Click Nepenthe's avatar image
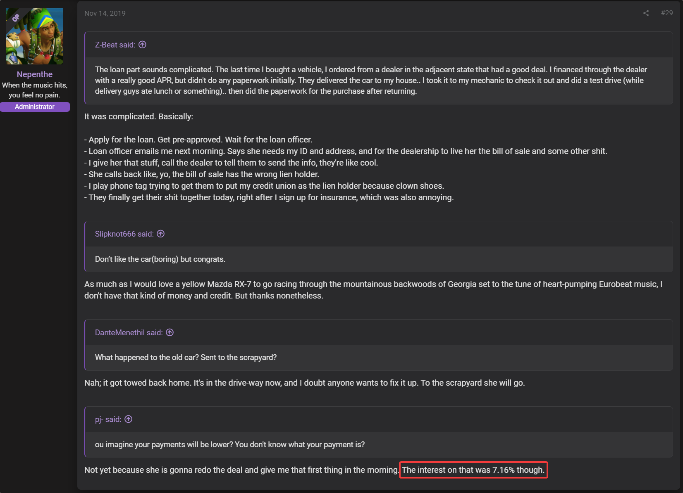This screenshot has height=493, width=683. [x=35, y=36]
